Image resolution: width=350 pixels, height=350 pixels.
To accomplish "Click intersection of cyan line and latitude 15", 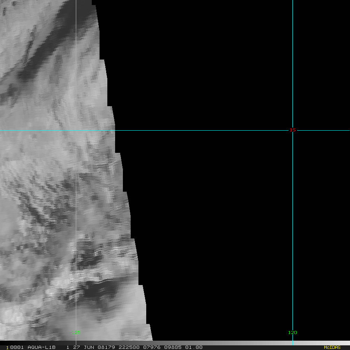I will pyautogui.click(x=292, y=130).
